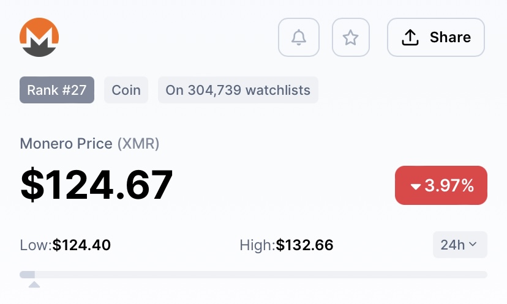Image resolution: width=507 pixels, height=304 pixels.
Task: Click the red 3.97% change badge
Action: 441,185
